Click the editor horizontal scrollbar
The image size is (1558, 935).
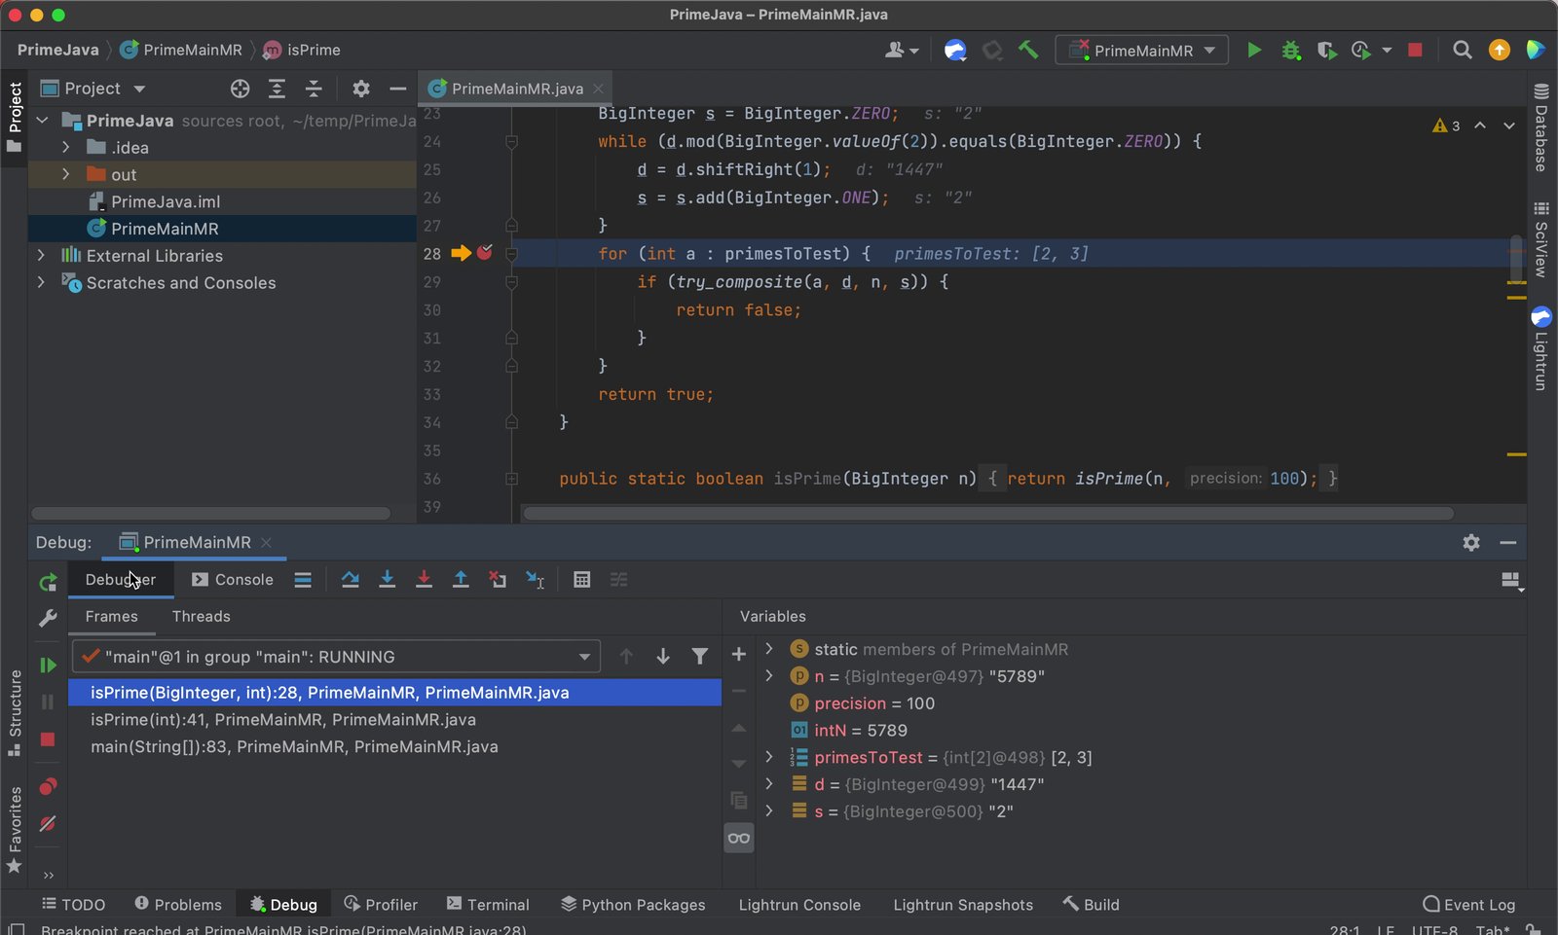(x=987, y=513)
